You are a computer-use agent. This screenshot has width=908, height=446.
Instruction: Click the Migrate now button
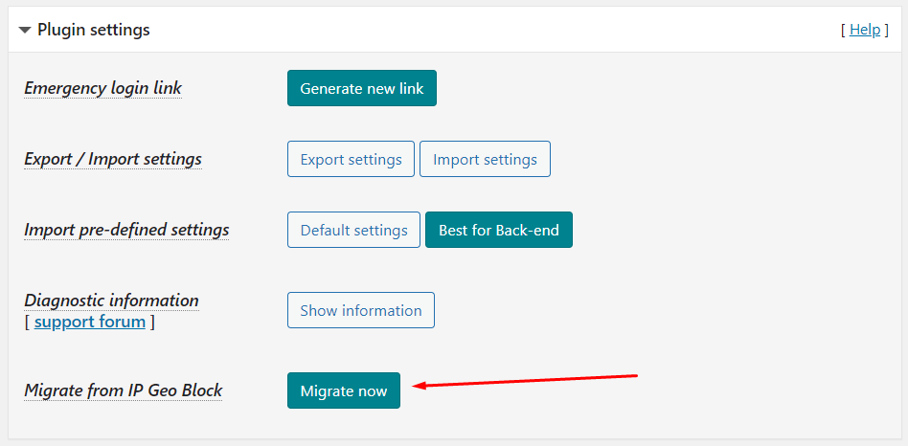click(x=344, y=391)
